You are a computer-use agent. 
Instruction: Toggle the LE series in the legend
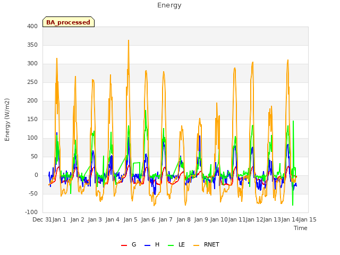pos(176,244)
